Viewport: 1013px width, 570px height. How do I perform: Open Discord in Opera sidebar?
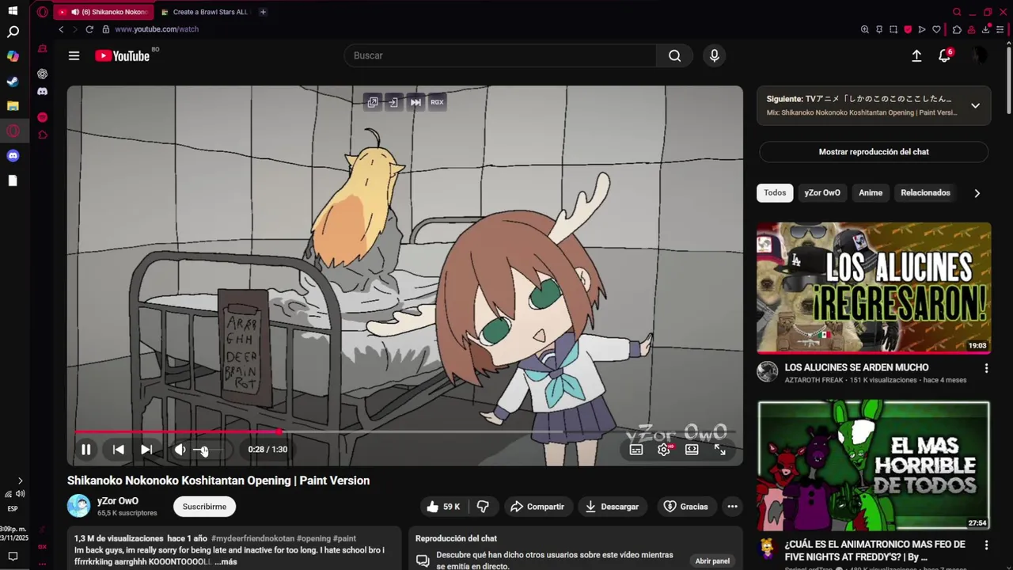click(43, 92)
